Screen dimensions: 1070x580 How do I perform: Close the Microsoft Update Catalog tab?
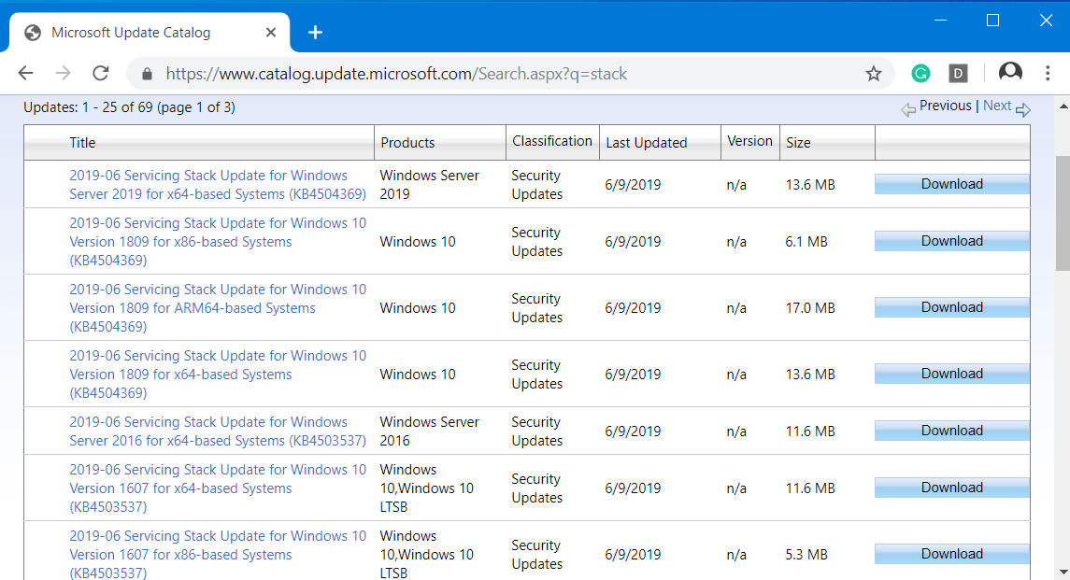point(271,32)
